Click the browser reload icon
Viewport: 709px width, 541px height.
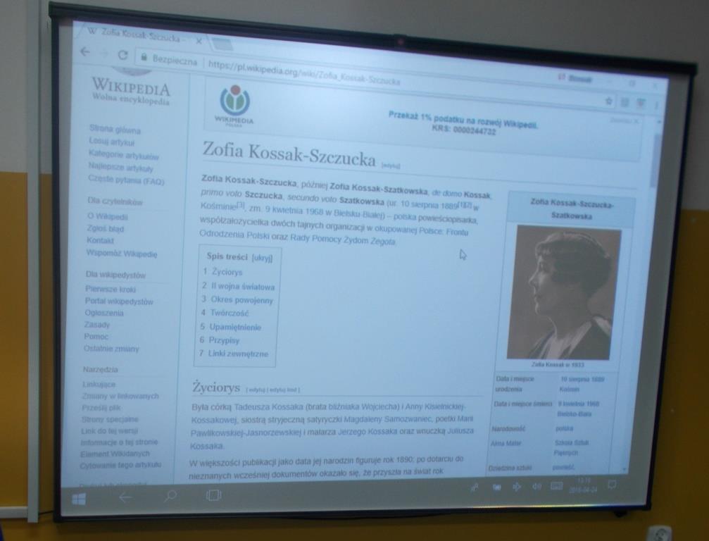click(123, 55)
